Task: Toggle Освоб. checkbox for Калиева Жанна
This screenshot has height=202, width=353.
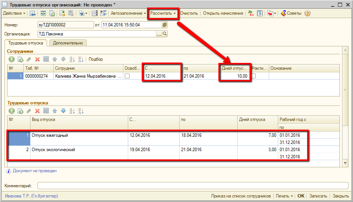Action: click(x=127, y=76)
